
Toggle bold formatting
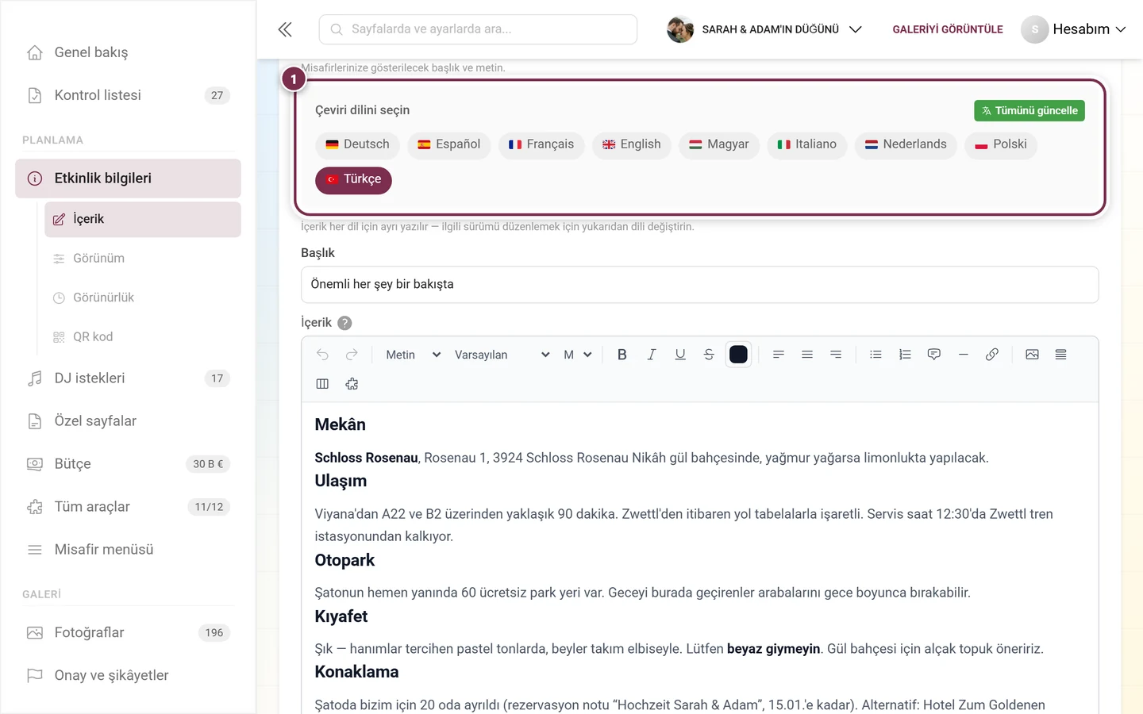[x=622, y=355]
